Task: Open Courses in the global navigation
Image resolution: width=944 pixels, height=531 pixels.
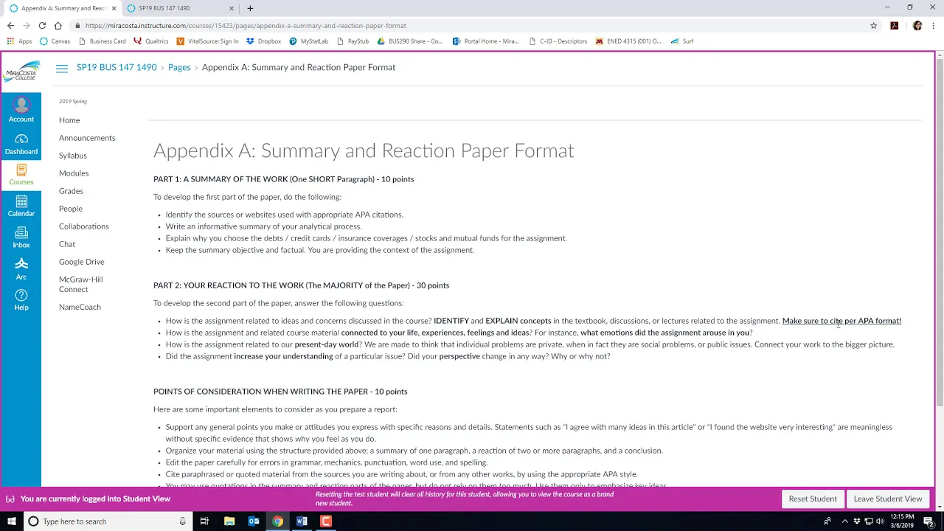Action: 21,176
